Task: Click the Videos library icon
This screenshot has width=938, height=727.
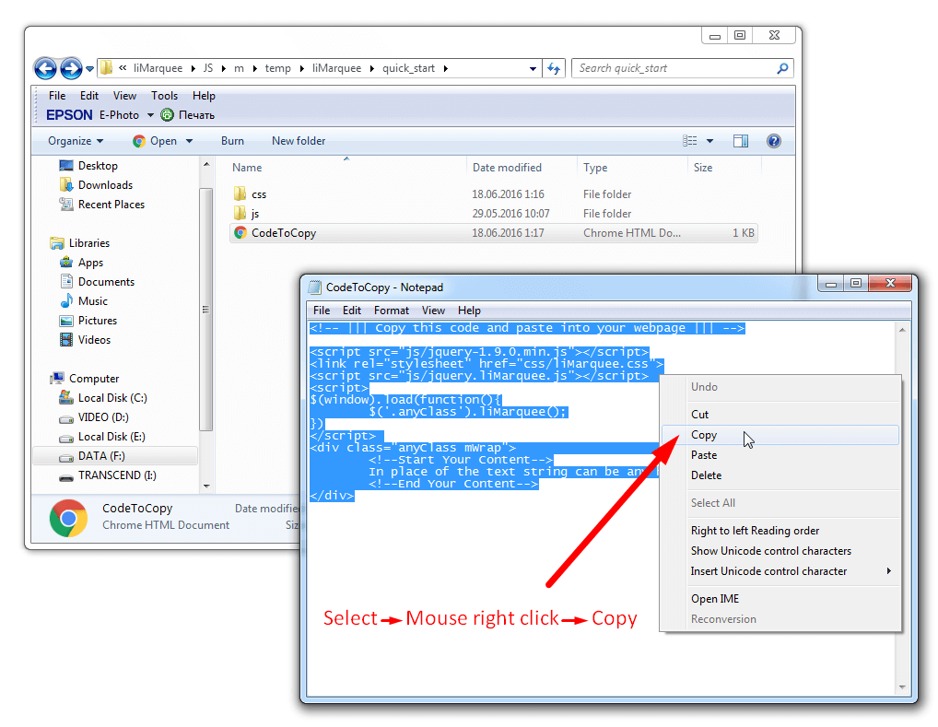Action: click(x=66, y=340)
